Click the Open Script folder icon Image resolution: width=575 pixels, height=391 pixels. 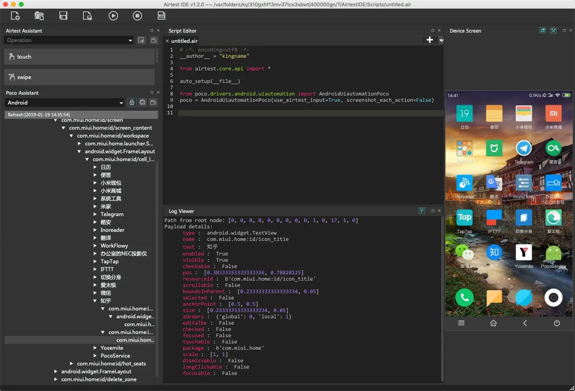(x=39, y=16)
